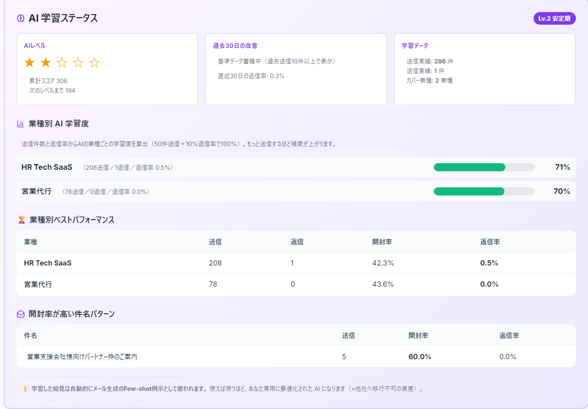Click the 業種別ベストパフォーマンス heading

(72, 220)
